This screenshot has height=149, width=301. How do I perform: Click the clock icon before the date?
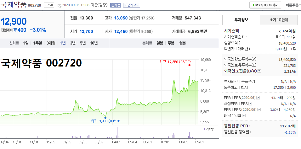(59, 5)
